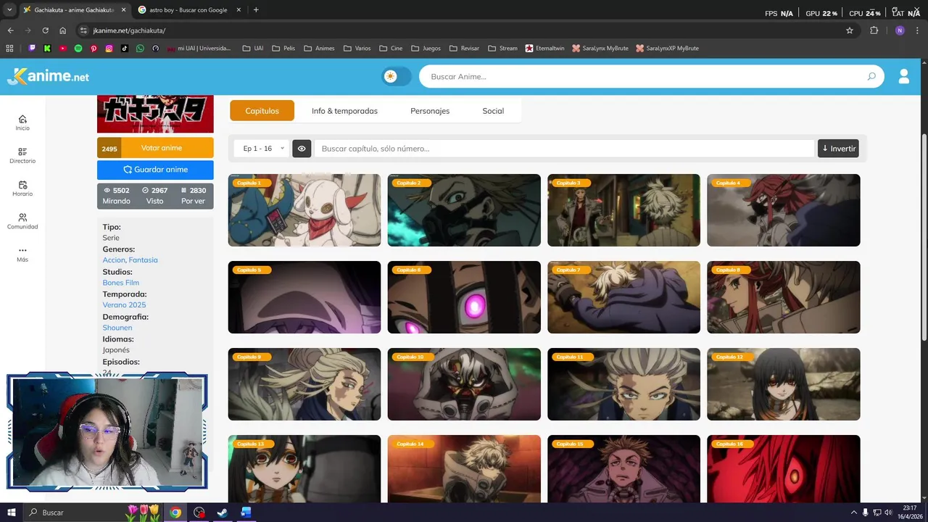This screenshot has width=928, height=522.
Task: Open new tab with plus icon
Action: [x=256, y=10]
